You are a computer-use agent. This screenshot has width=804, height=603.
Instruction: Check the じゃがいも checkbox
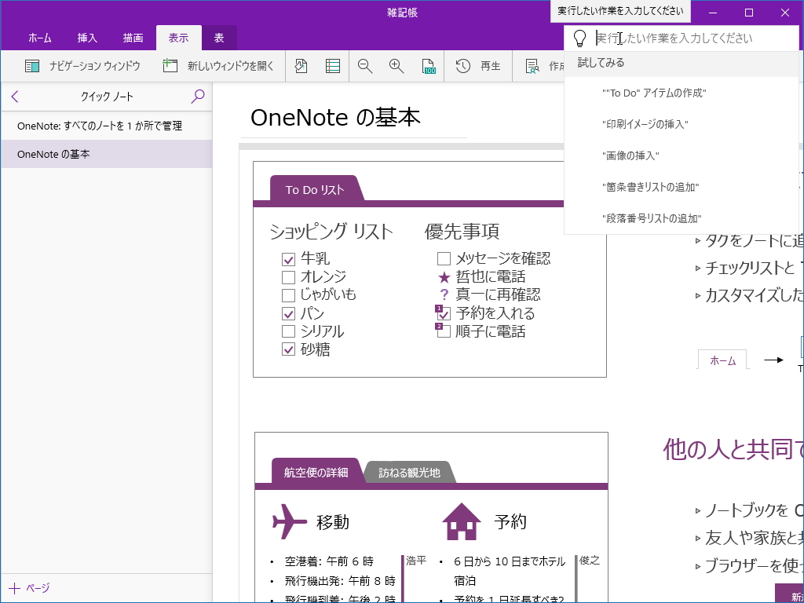(289, 295)
